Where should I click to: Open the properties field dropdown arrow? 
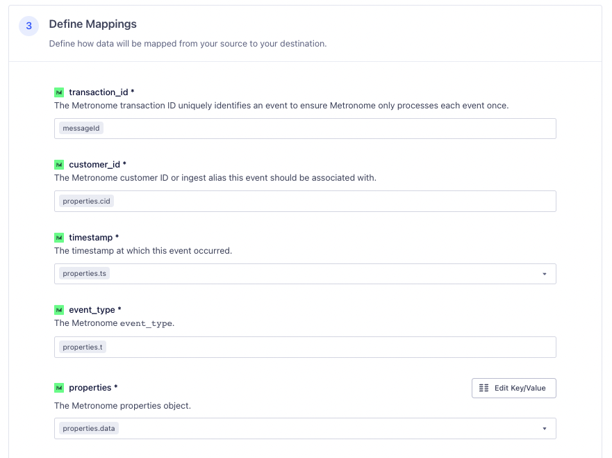click(545, 429)
